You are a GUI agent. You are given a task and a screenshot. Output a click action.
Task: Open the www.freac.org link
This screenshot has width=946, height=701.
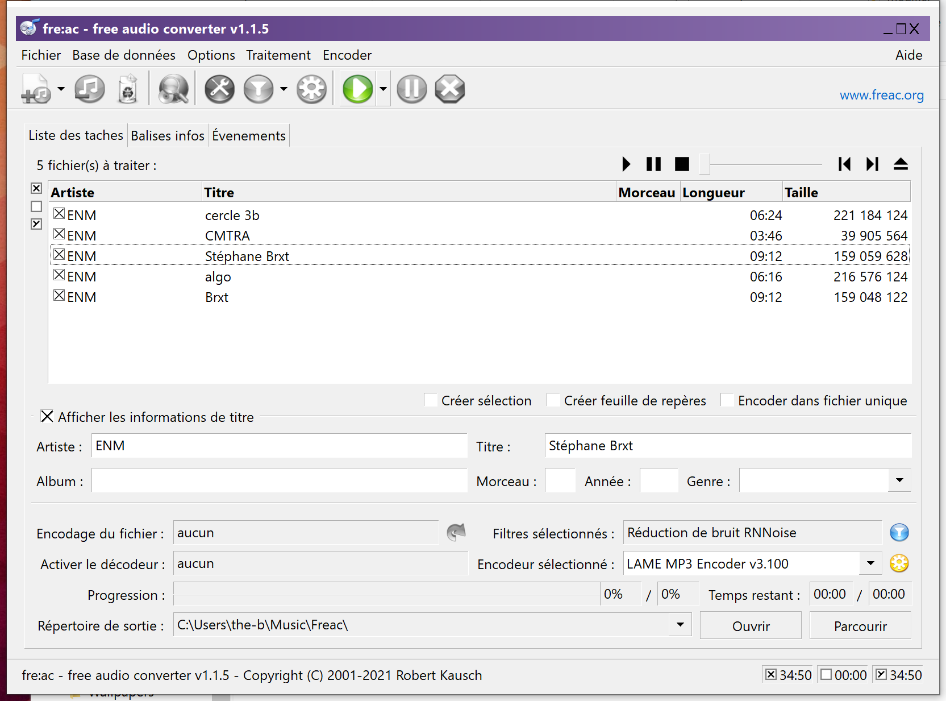(x=881, y=95)
